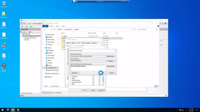Select Network in Explorer navigation pane
The width and height of the screenshot is (200, 112).
[x=49, y=77]
